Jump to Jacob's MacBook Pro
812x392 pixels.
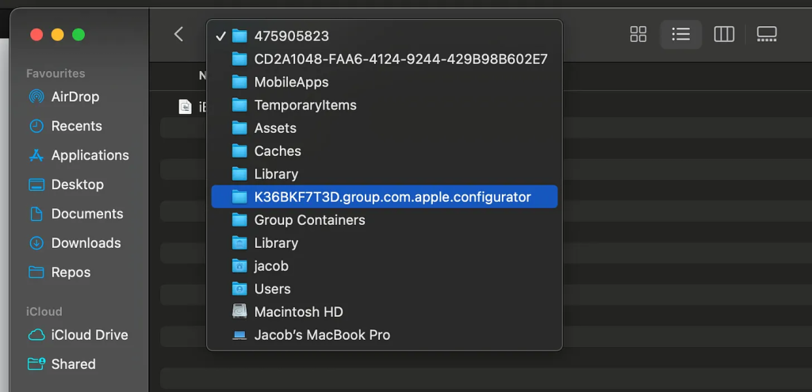point(322,335)
